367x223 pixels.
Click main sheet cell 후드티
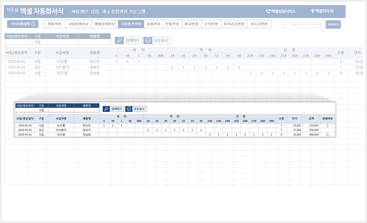pyautogui.click(x=95, y=61)
